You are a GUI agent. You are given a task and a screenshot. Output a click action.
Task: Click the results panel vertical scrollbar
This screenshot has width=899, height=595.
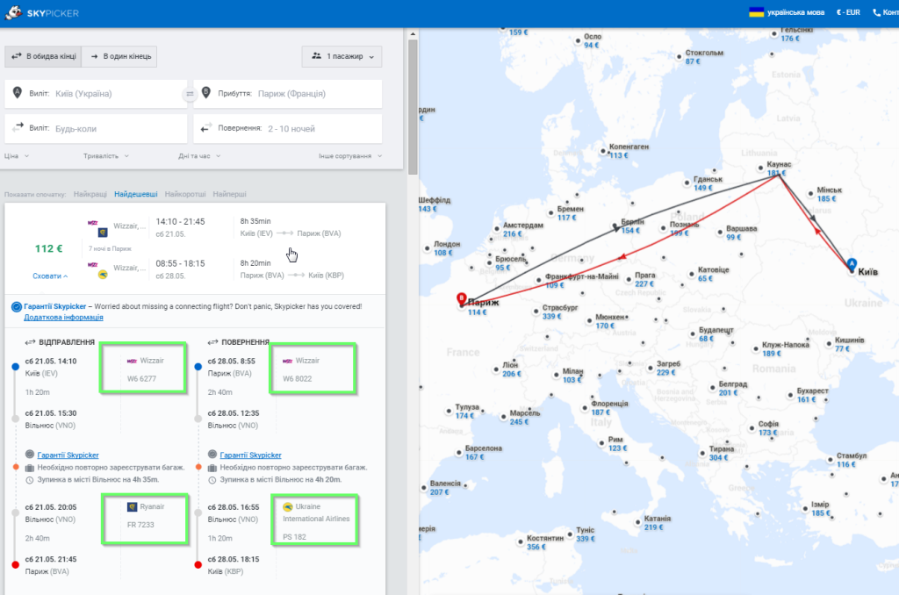413,106
